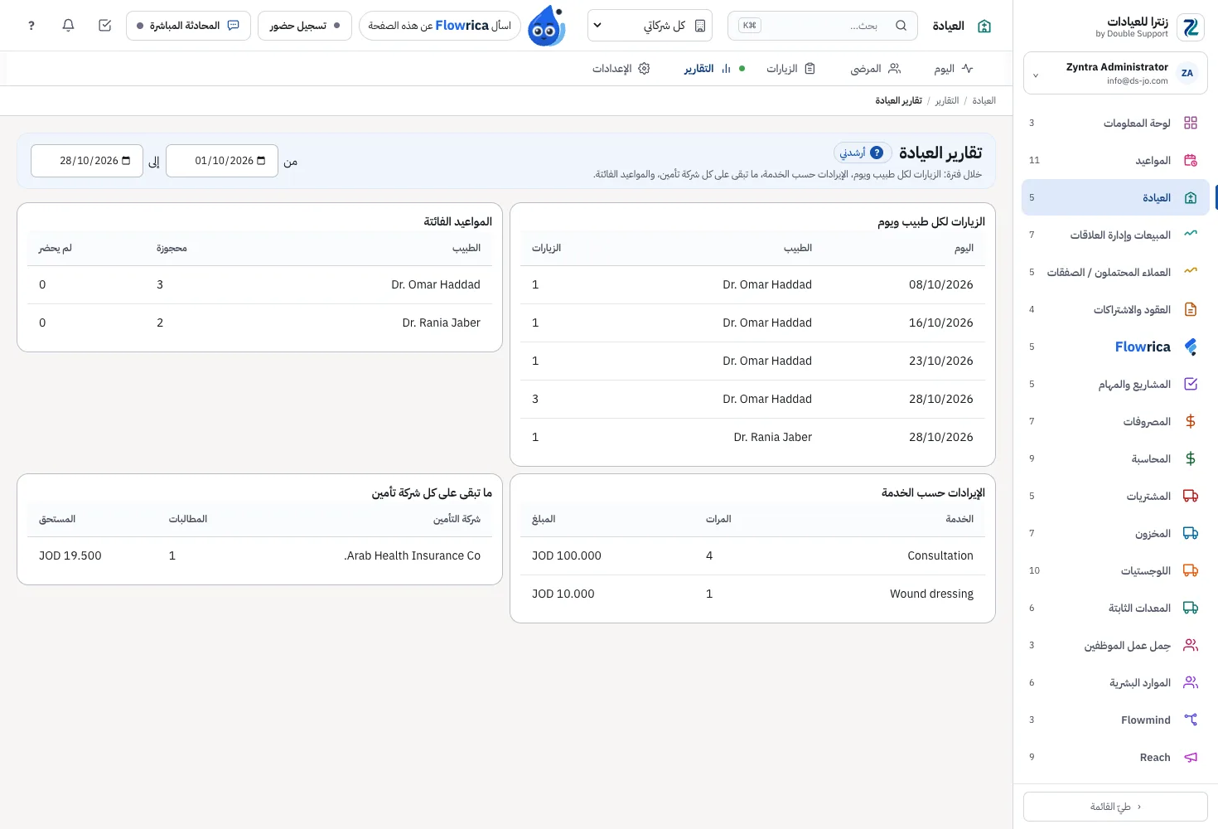Click the Check-in (تسجيل حضور) button
Image resolution: width=1218 pixels, height=829 pixels.
pos(305,26)
